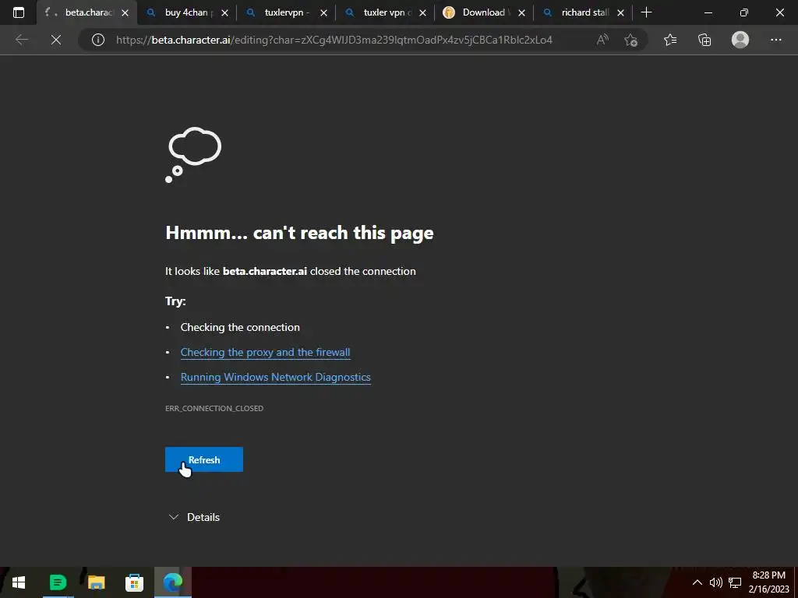The width and height of the screenshot is (798, 598).
Task: Open the Windows Start menu
Action: click(x=19, y=582)
